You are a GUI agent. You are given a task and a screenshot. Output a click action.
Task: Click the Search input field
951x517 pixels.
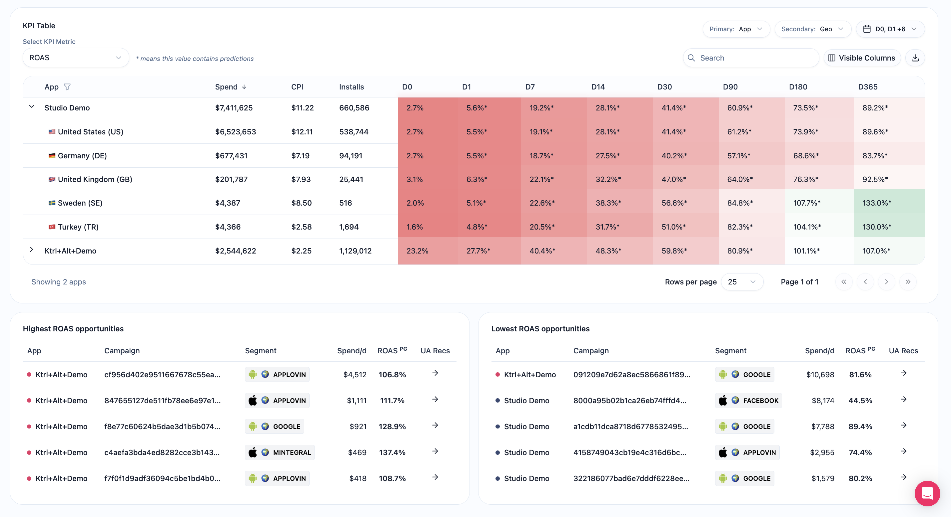click(751, 58)
